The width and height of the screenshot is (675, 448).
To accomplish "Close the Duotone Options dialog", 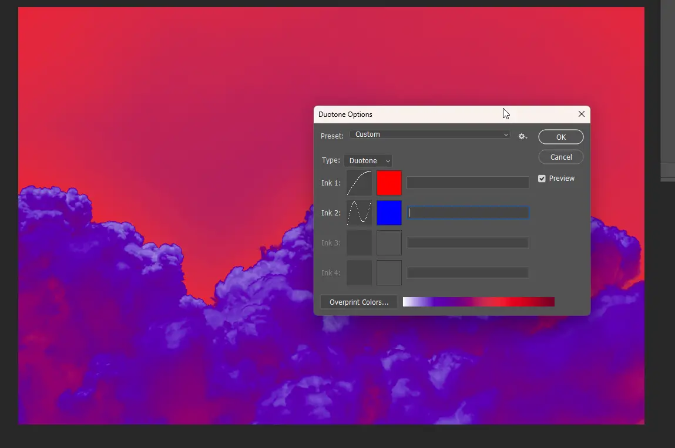I will tap(581, 114).
